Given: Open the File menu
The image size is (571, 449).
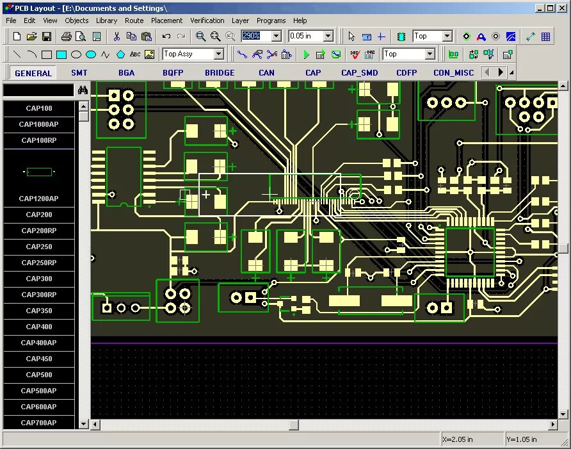Looking at the screenshot, I should coord(11,20).
